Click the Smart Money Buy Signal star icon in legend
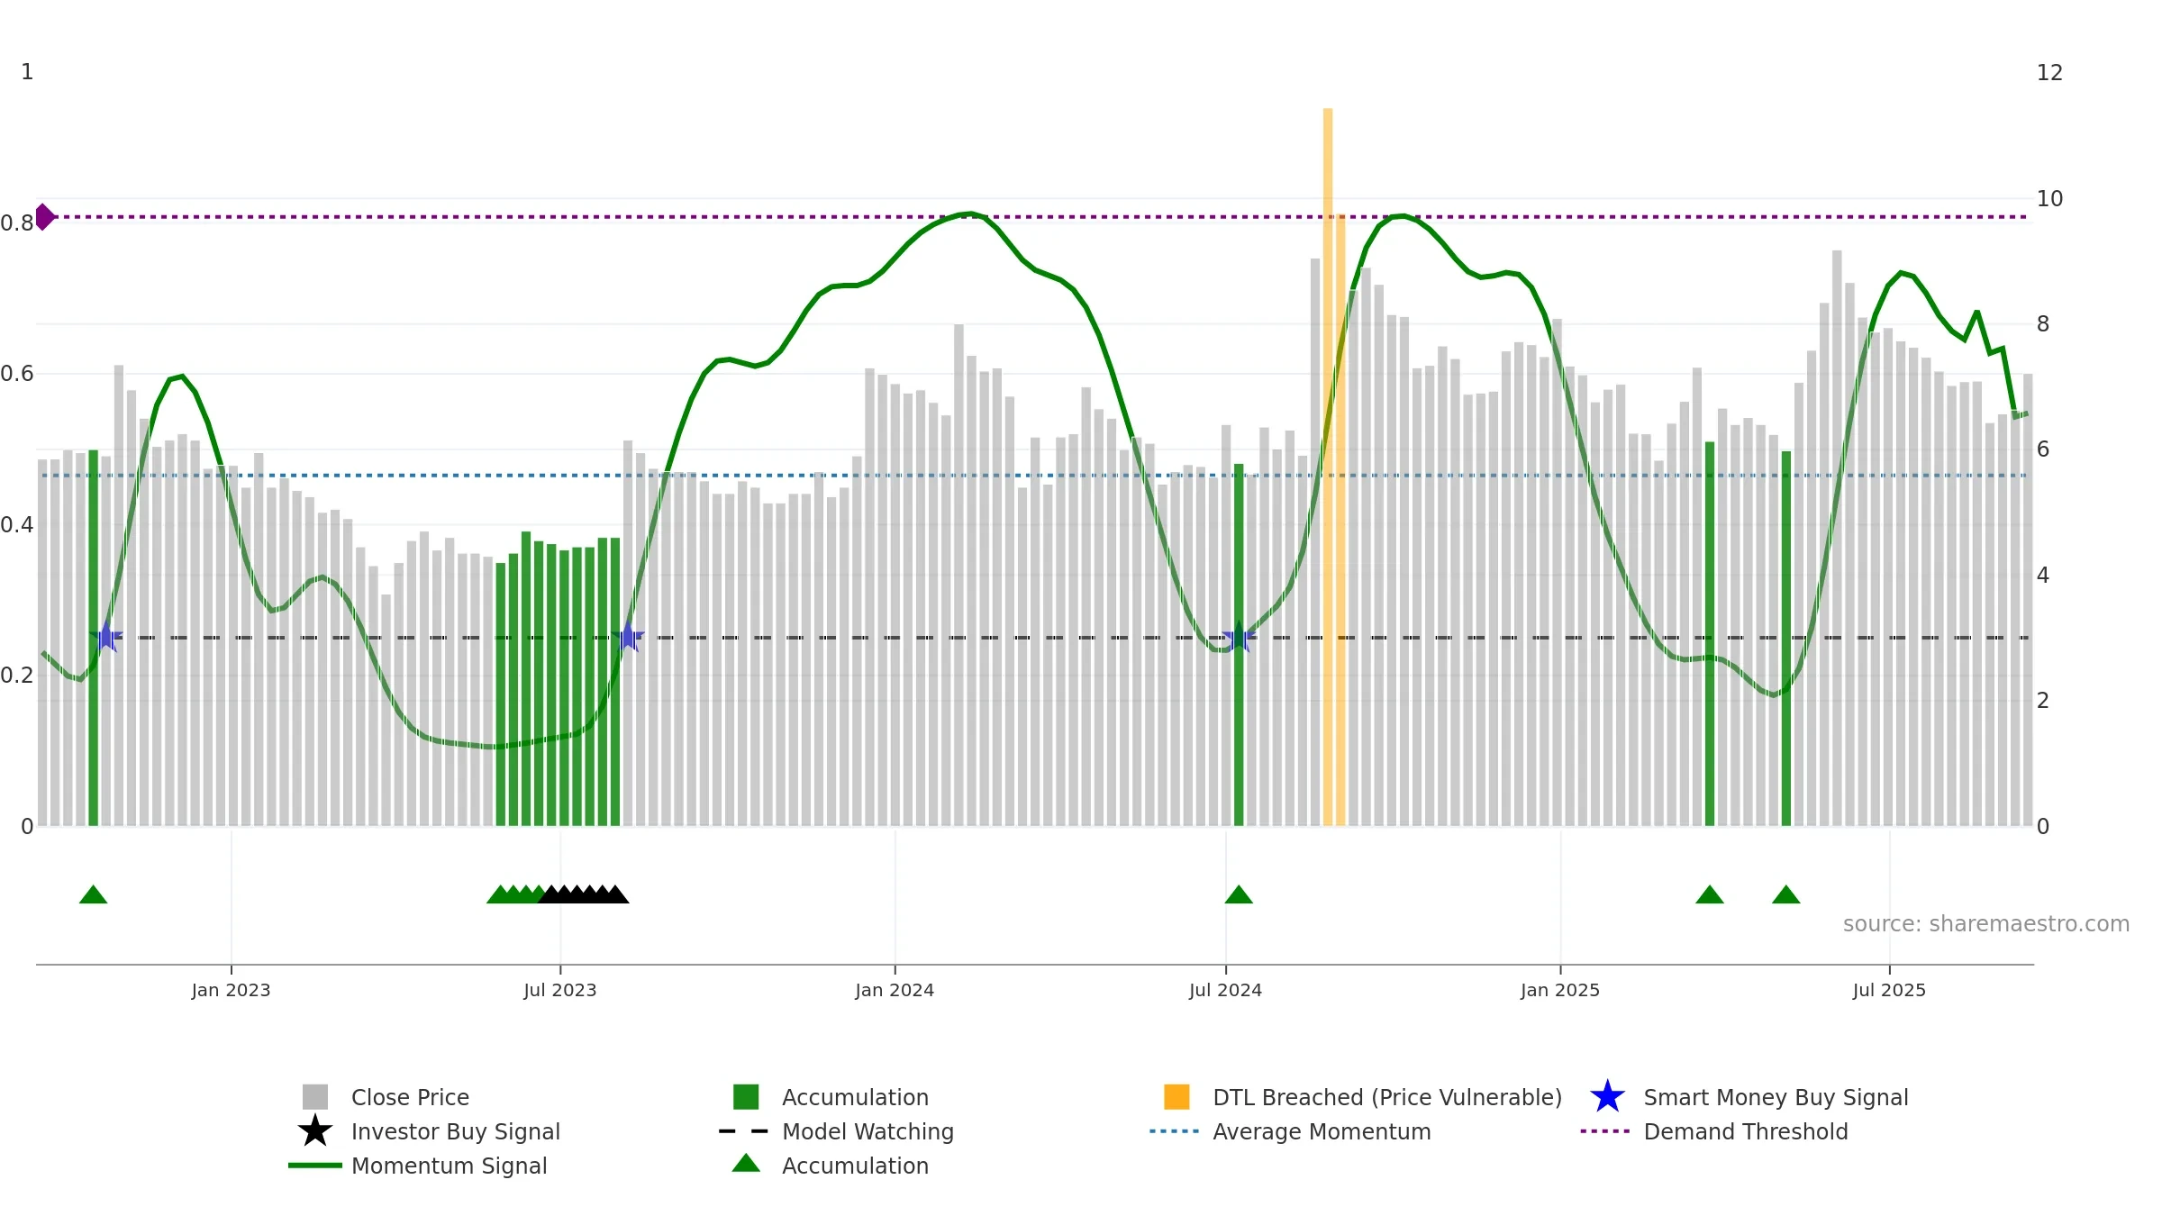This screenshot has height=1216, width=2162. 1607,1097
